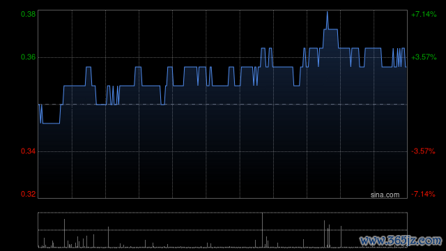Click the 0.32 price axis label
Viewport: 446px width, 251px height.
[28, 194]
